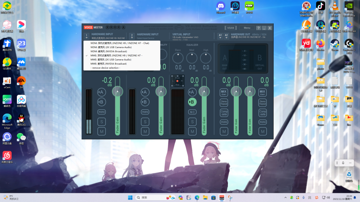The width and height of the screenshot is (360, 202).
Task: Open A1 hardware output selector
Action: (220, 36)
